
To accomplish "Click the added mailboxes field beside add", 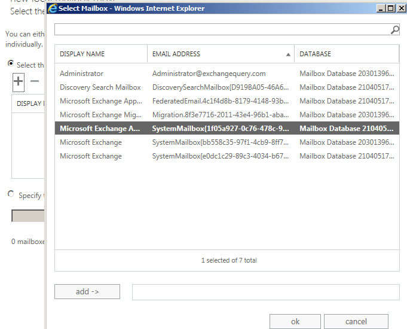I will click(265, 292).
